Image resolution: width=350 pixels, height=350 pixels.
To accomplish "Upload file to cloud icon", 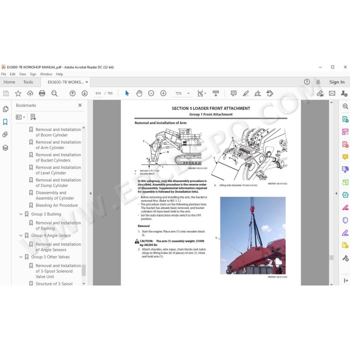I will tap(30, 93).
